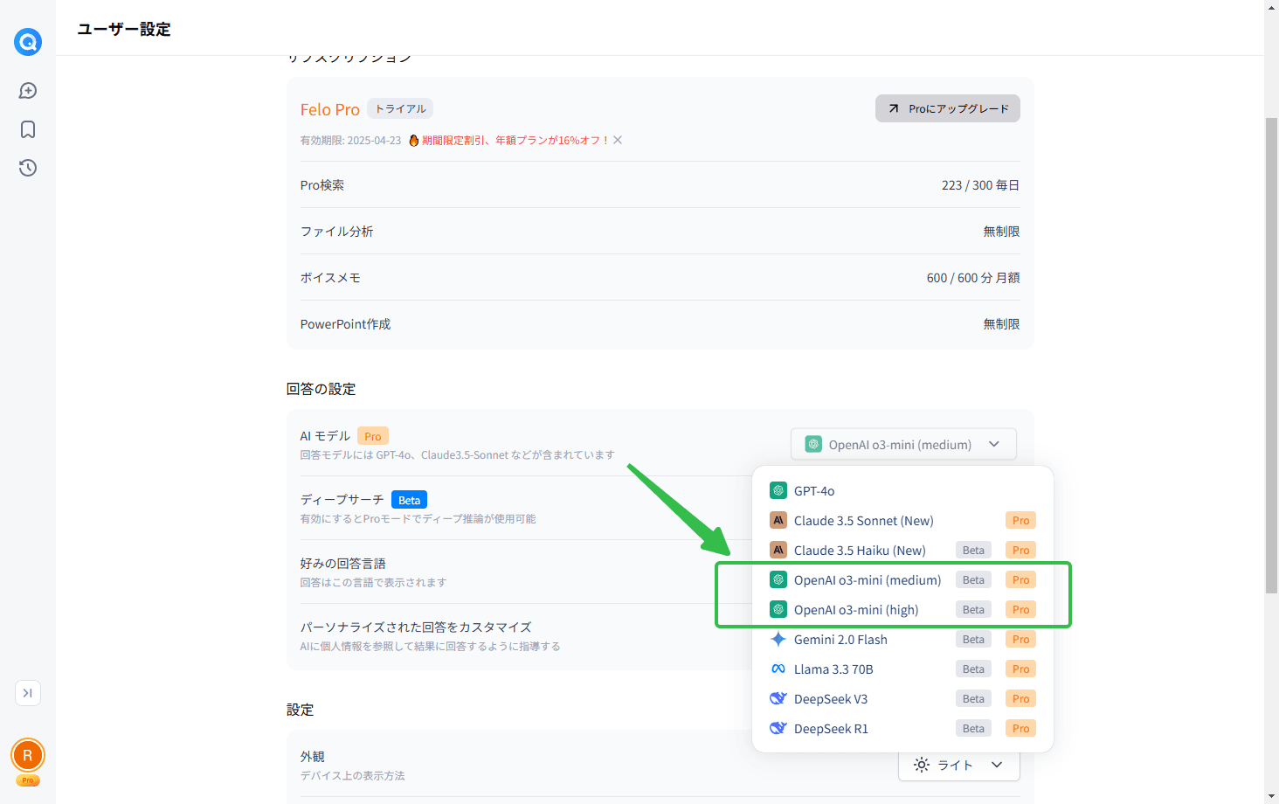Click Pro badge on Claude 3.5 Sonnet row
This screenshot has height=804, width=1279.
click(x=1020, y=521)
